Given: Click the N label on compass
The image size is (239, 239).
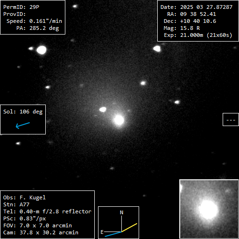Looking at the screenshot, I should pyautogui.click(x=121, y=212).
